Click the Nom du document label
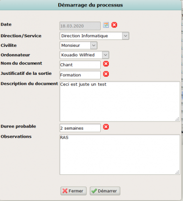The width and height of the screenshot is (183, 201). tap(22, 63)
